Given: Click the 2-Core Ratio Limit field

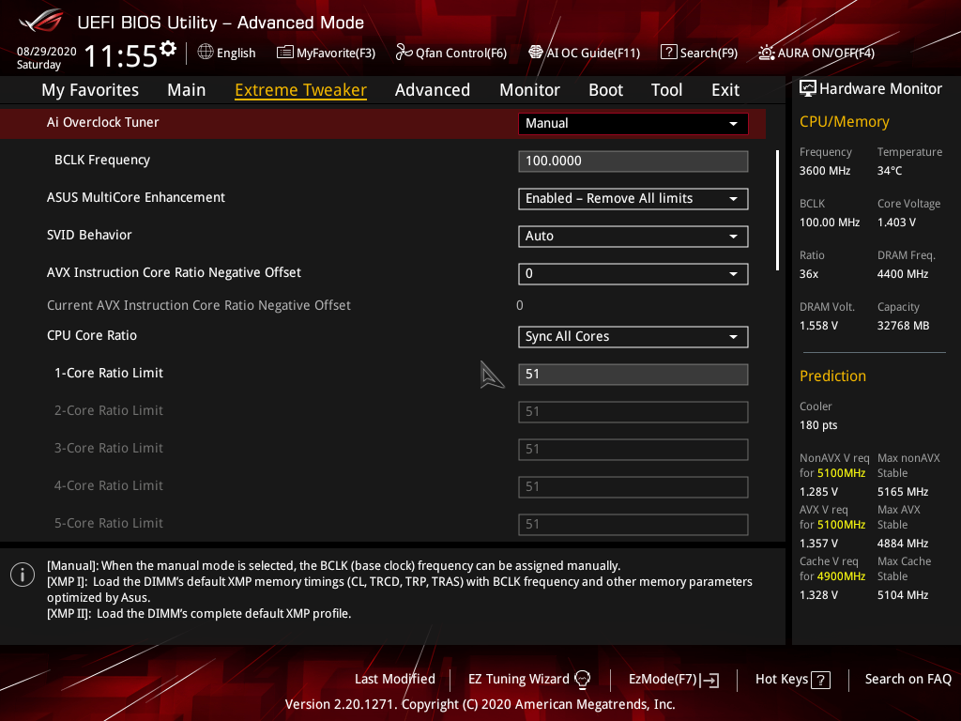Looking at the screenshot, I should point(633,411).
